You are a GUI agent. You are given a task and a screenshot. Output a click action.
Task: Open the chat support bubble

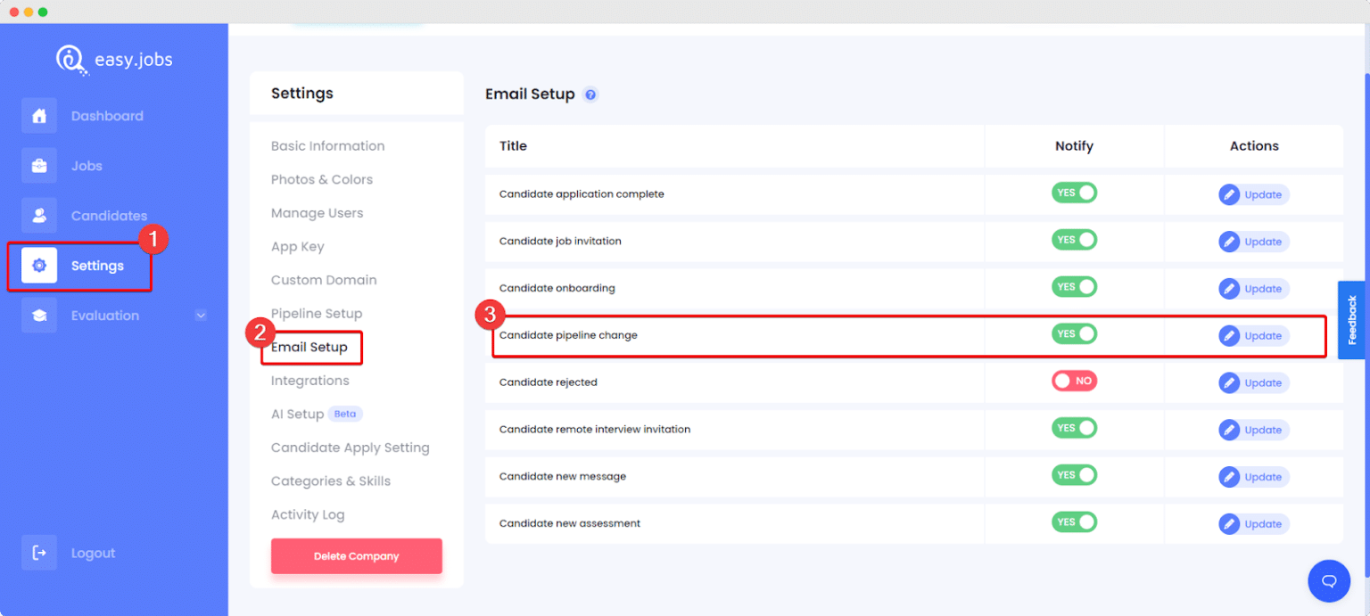click(x=1328, y=580)
